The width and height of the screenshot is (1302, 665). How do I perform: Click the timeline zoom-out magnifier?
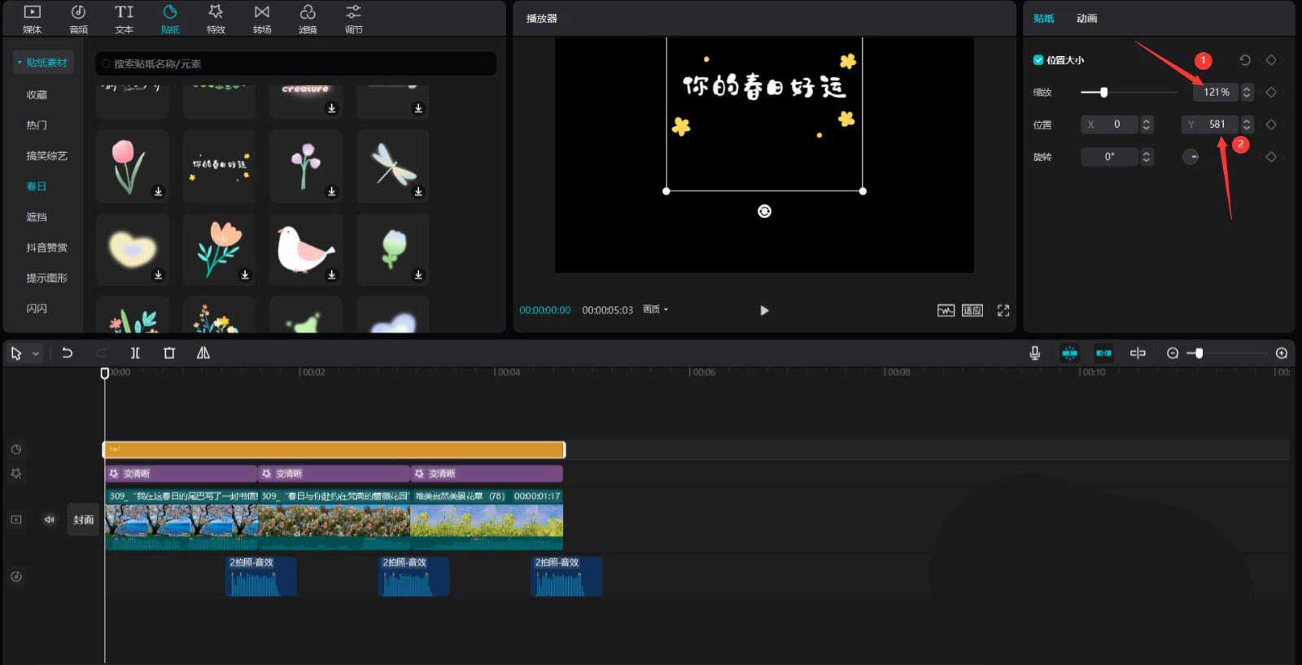1173,353
